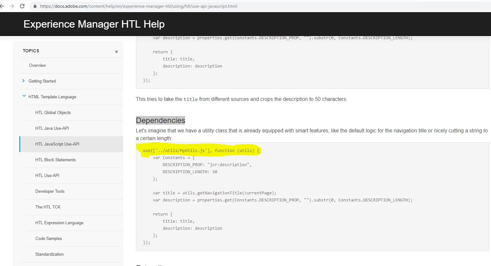Collapse the HTML Template Language chevron
491x266 pixels.
coord(24,96)
